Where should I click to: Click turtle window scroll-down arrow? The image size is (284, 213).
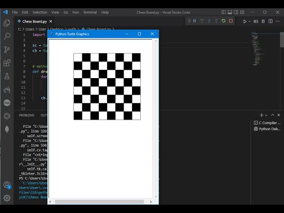(156, 196)
